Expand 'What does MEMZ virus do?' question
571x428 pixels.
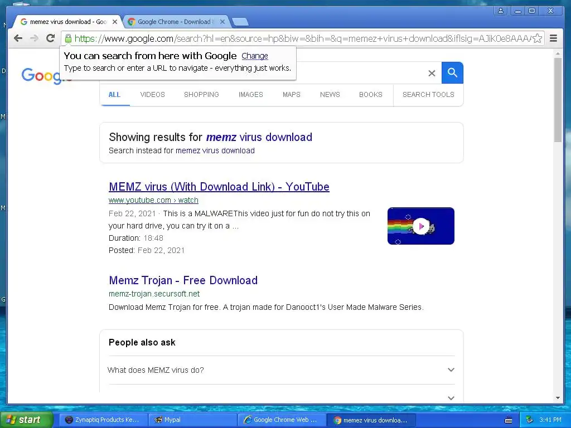click(281, 370)
